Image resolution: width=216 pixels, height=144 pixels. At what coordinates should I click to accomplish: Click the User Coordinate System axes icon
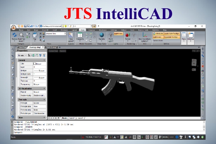(x=144, y=35)
